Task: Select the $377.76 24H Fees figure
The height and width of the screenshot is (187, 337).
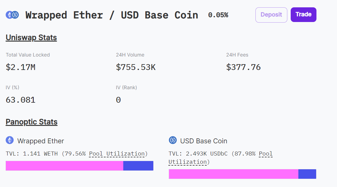Action: point(243,67)
